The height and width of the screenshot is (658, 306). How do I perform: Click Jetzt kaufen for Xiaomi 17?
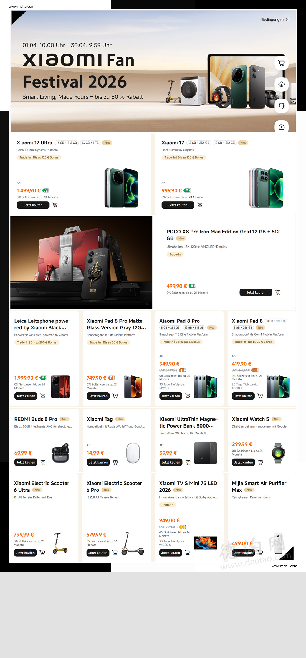coord(178,205)
